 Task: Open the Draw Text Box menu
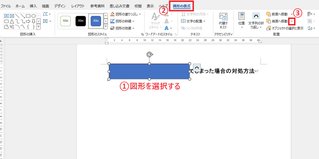point(47,21)
